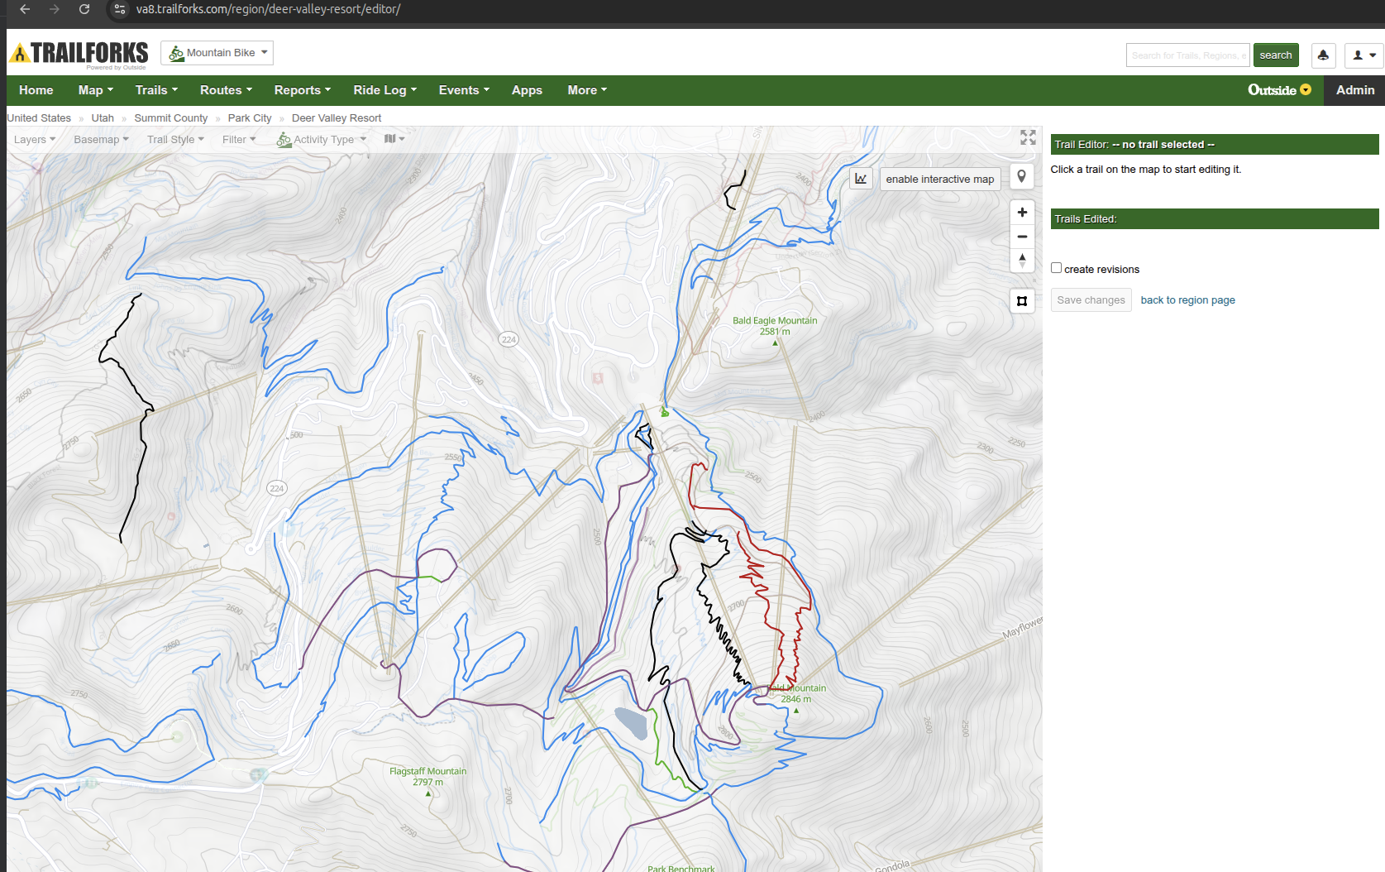The height and width of the screenshot is (872, 1385).
Task: Click the trail search input field
Action: (x=1187, y=55)
